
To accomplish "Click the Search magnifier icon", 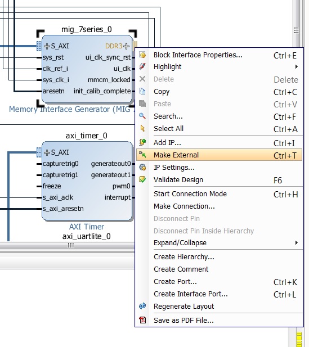I will point(142,116).
